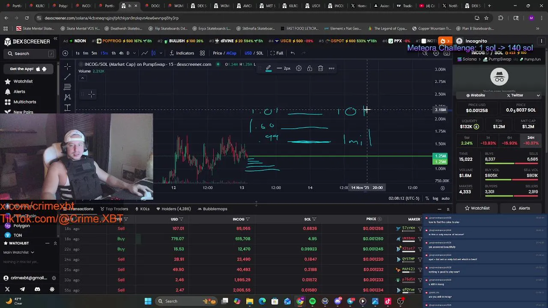
Task: Add a symbol to compare with plus icon
Action: (65, 53)
